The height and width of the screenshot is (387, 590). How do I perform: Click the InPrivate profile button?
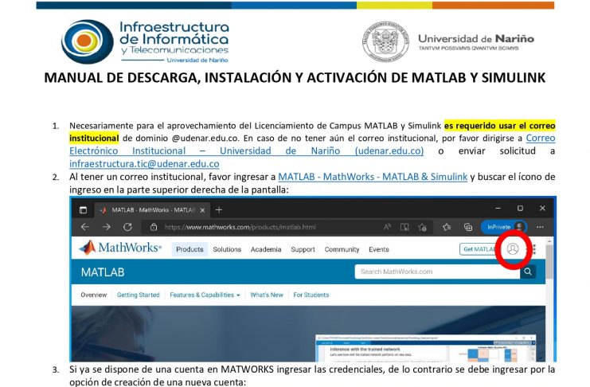504,227
